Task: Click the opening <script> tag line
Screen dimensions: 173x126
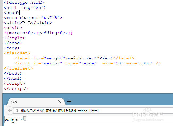Action: (x=14, y=83)
